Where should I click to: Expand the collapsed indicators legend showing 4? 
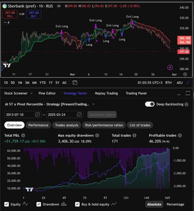(x=6, y=23)
